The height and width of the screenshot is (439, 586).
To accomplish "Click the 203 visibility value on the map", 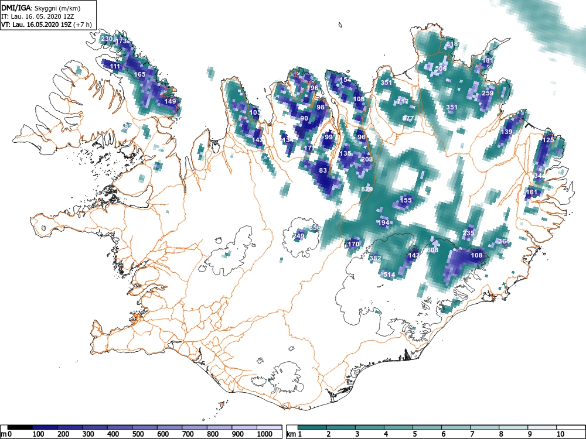I will pos(367,159).
